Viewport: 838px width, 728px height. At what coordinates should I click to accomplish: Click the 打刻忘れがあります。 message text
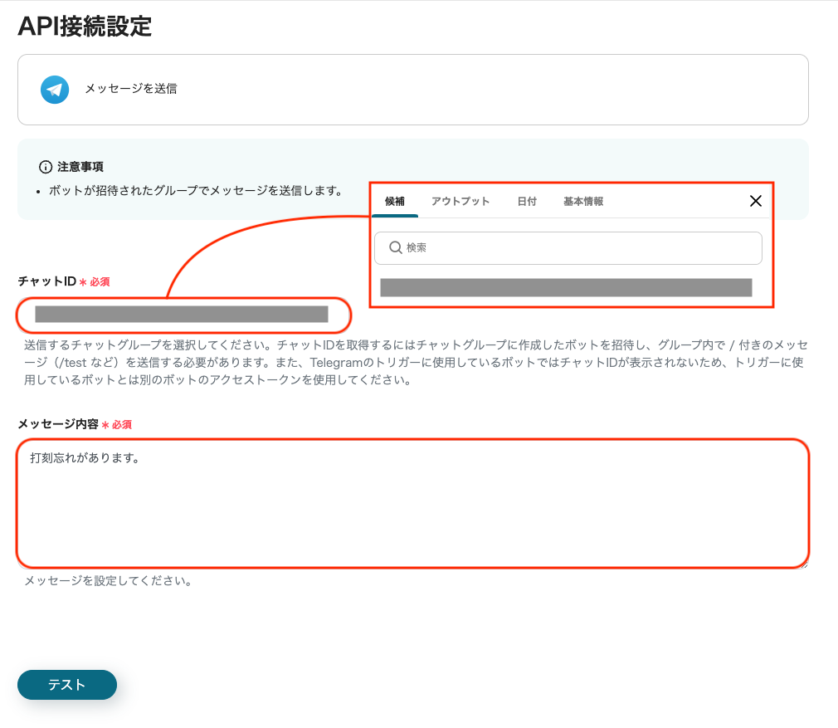pos(85,458)
